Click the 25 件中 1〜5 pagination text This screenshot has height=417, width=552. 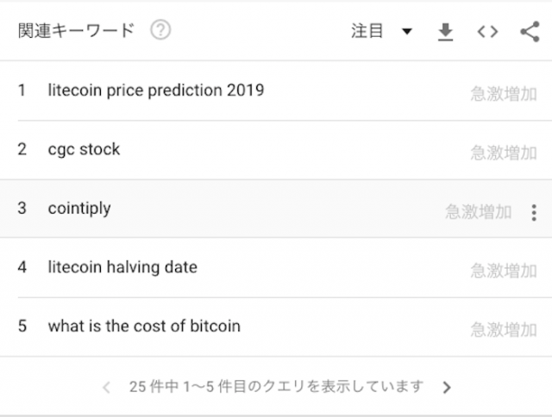tap(276, 387)
